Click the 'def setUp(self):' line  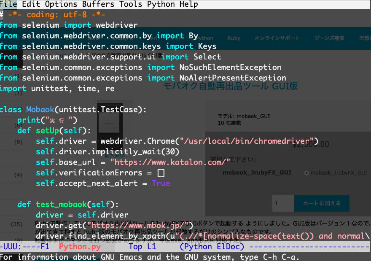pos(54,131)
